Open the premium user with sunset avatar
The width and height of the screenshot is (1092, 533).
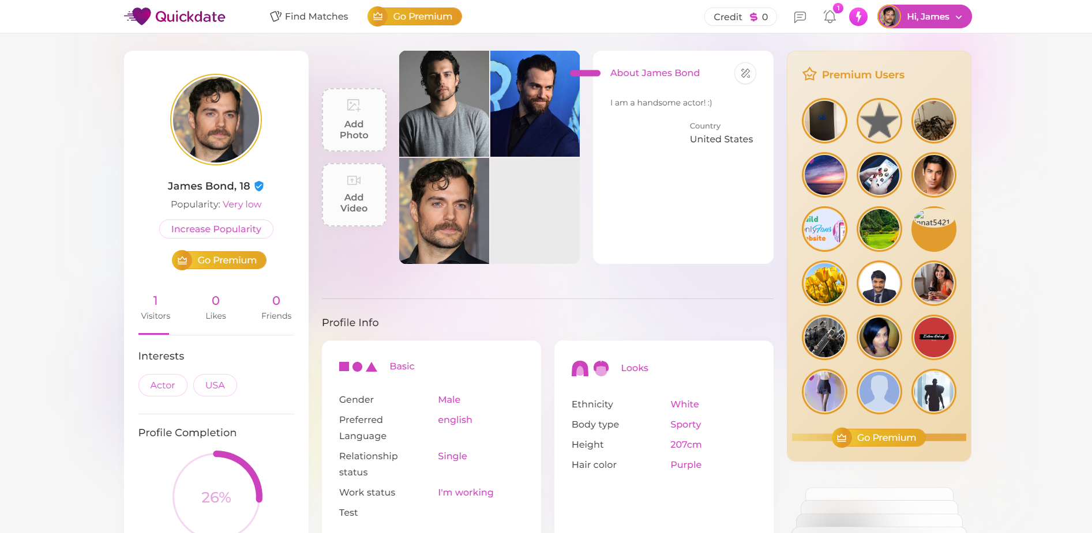pyautogui.click(x=825, y=175)
